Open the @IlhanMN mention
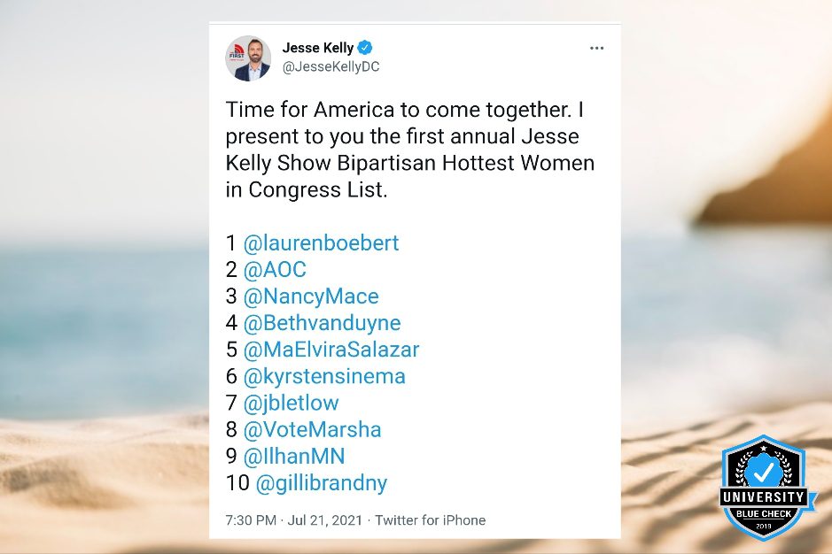 pos(294,456)
